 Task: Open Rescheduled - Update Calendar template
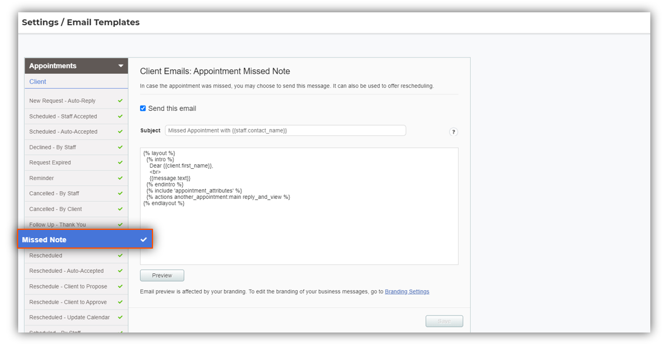(x=76, y=317)
